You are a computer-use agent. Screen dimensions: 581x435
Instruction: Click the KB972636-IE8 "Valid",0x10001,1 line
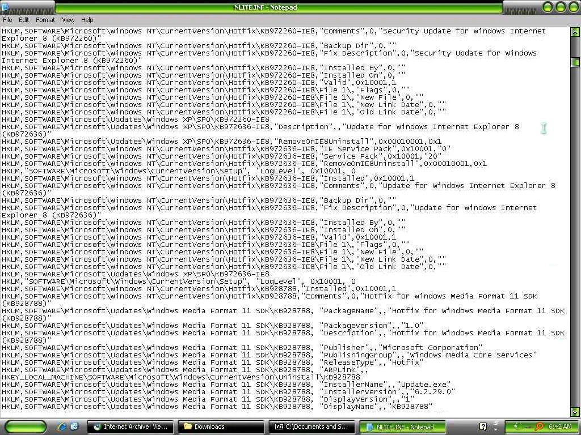199,237
